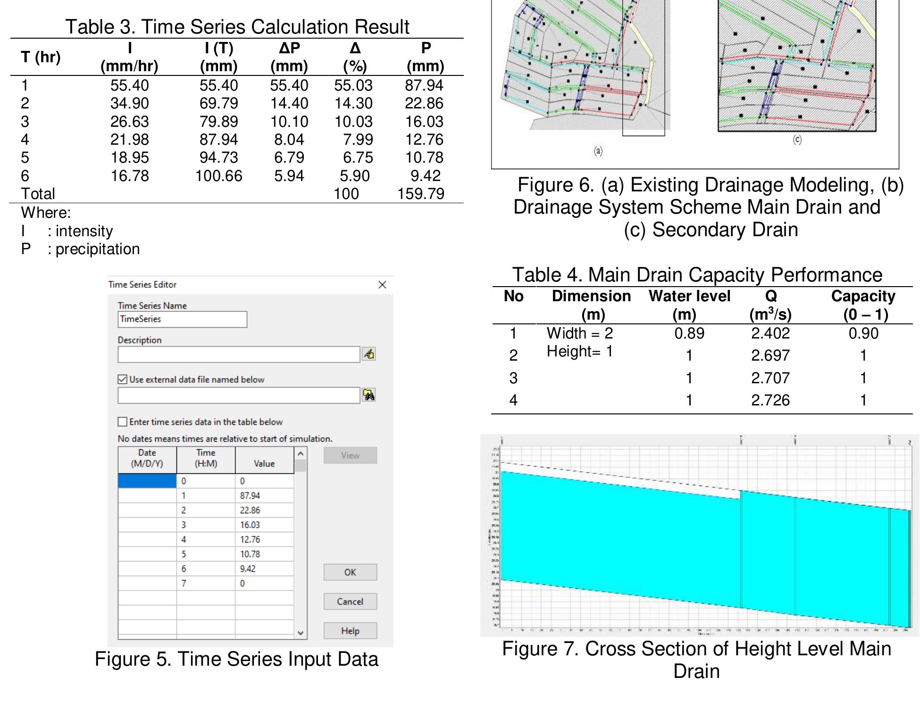Click the Cancel button
The width and height of the screenshot is (920, 726).
(350, 602)
